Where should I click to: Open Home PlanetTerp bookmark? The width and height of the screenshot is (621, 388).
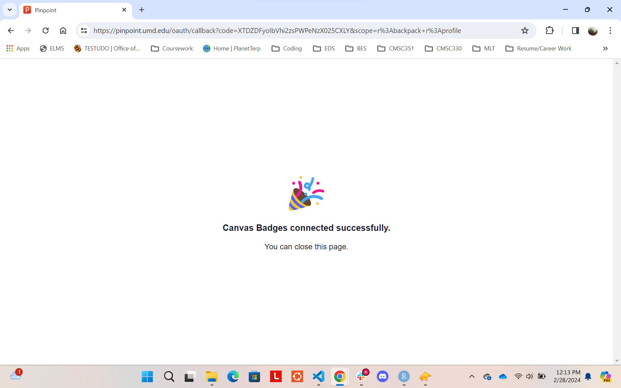click(231, 48)
